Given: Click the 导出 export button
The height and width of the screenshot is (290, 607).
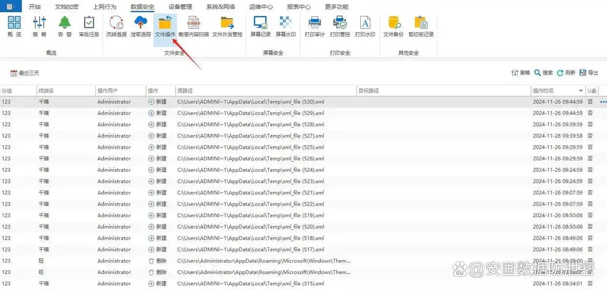Looking at the screenshot, I should coord(589,73).
